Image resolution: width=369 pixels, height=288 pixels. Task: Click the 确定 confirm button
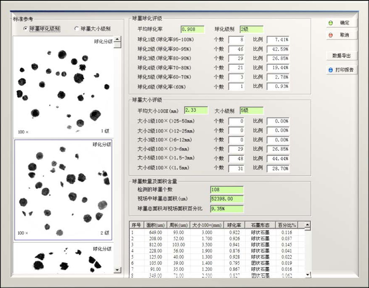pyautogui.click(x=342, y=23)
